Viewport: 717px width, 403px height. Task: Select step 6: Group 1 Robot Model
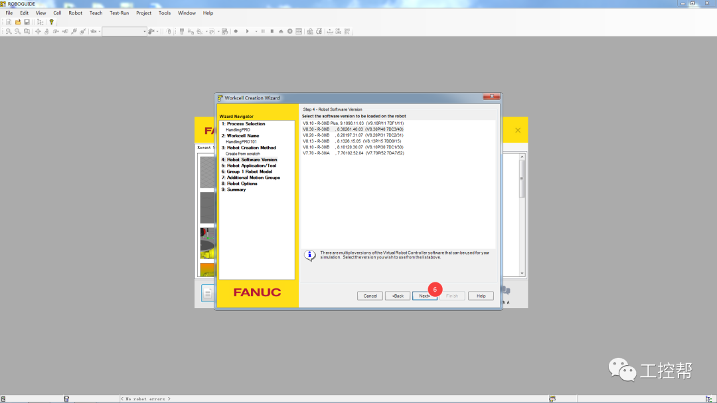247,172
